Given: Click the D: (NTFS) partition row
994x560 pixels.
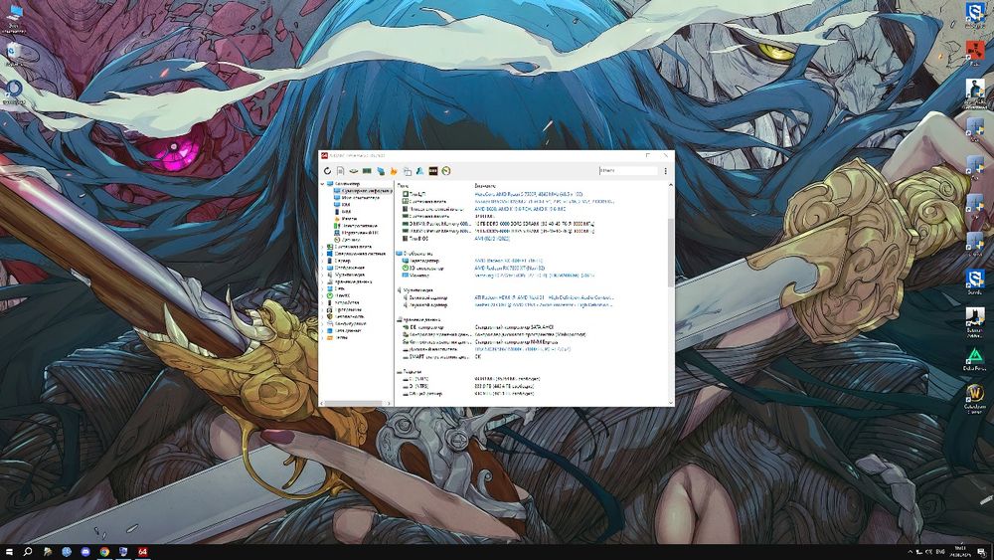Looking at the screenshot, I should tap(469, 386).
